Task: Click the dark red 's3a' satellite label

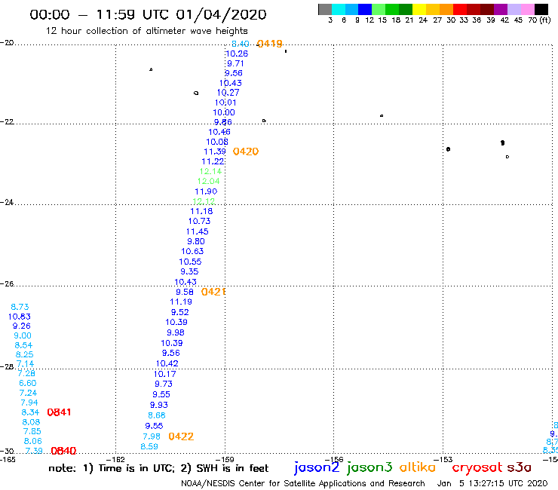Action: click(520, 467)
